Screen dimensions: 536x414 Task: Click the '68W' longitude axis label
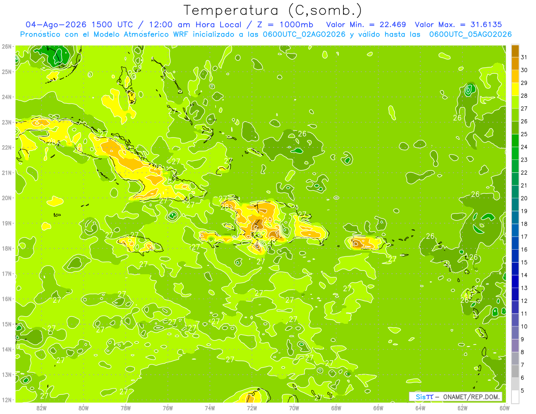point(336,408)
